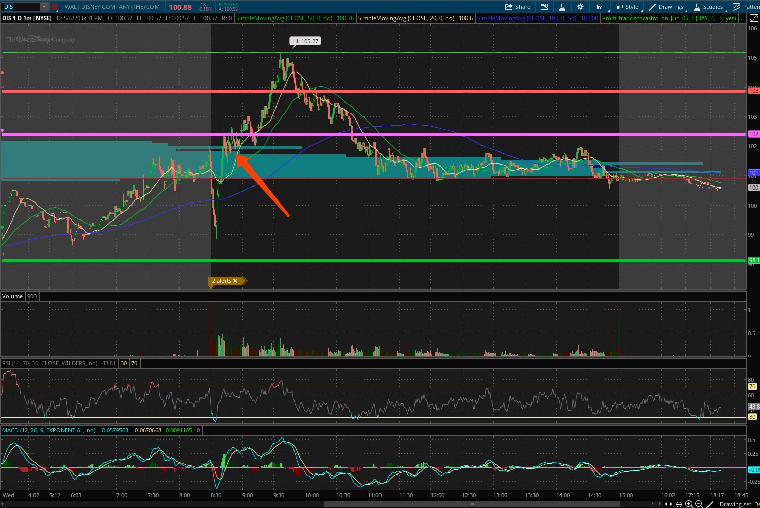The width and height of the screenshot is (760, 508).
Task: Click the DIS symbol input field
Action: (x=21, y=7)
